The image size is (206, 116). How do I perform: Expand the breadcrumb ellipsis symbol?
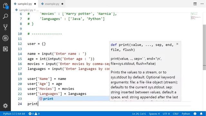pyautogui.click(x=38, y=10)
